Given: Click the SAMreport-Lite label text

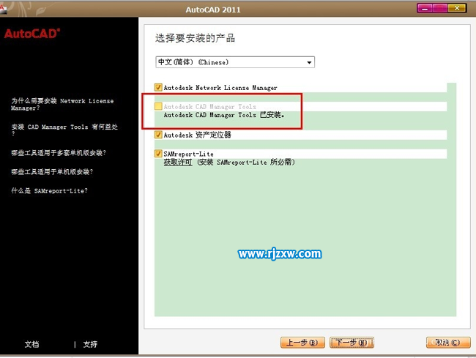Looking at the screenshot, I should [x=188, y=154].
